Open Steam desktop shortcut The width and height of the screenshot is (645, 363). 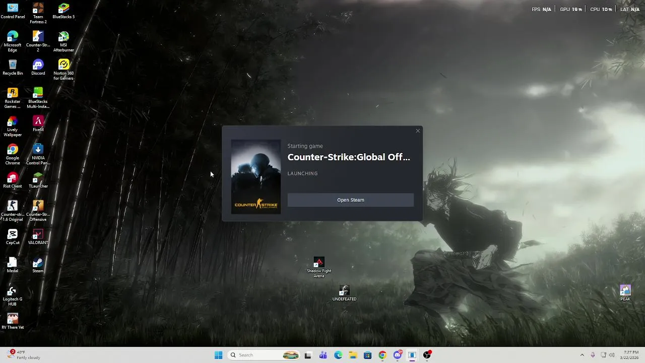pyautogui.click(x=38, y=265)
